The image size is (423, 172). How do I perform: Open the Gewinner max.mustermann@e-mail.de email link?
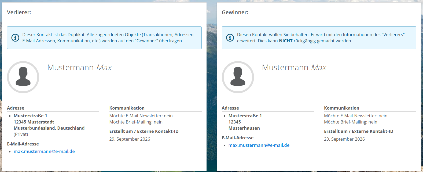[259, 145]
